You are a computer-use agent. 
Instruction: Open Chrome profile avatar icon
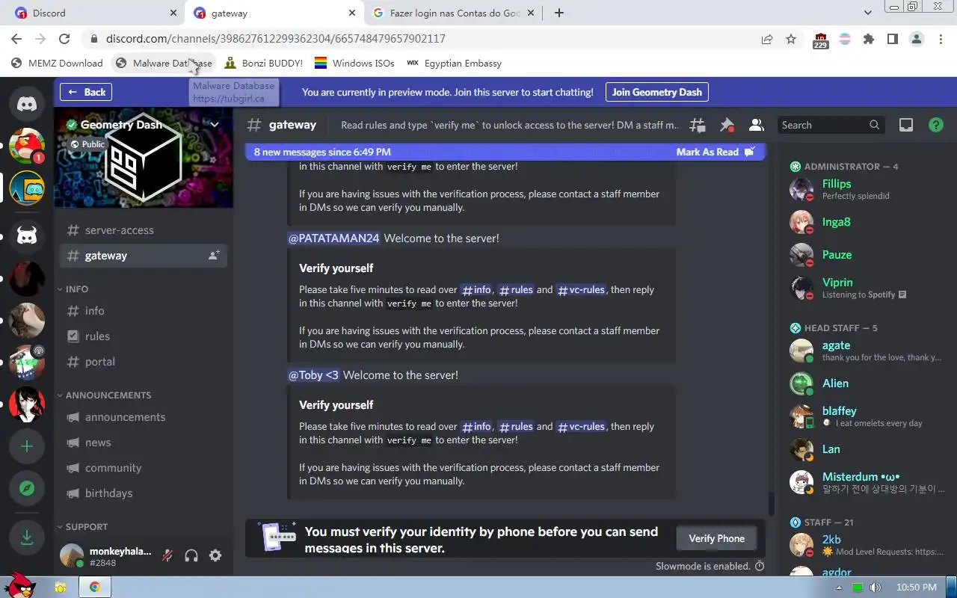coord(917,39)
